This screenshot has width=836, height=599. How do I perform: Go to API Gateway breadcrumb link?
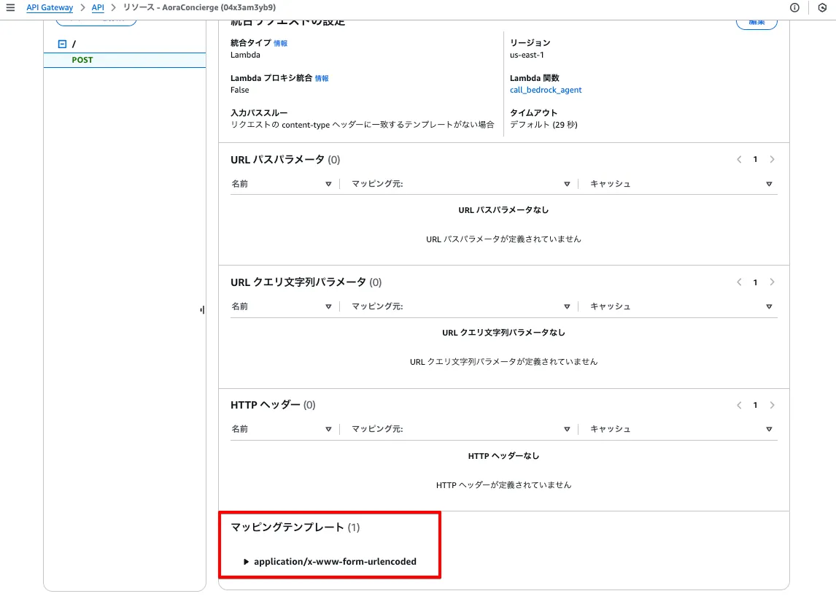pyautogui.click(x=50, y=7)
